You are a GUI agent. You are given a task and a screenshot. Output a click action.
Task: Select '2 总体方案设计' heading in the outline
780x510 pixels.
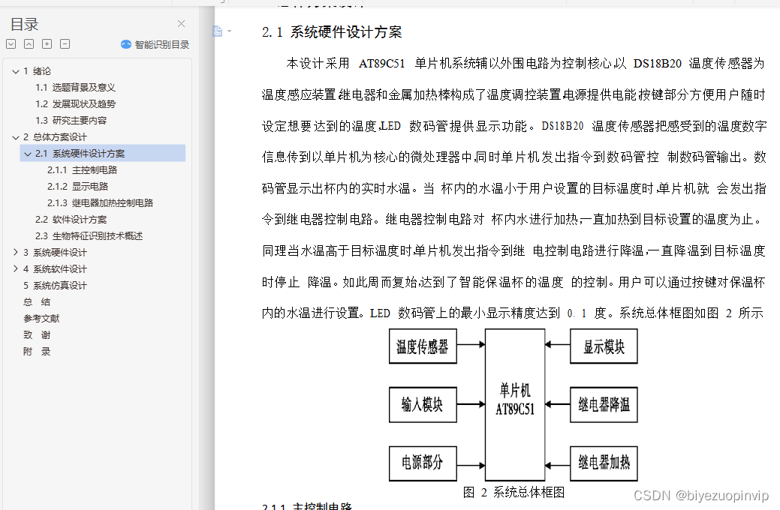tap(55, 137)
